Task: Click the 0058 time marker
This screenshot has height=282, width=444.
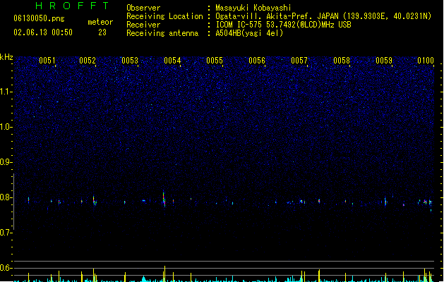Action: pyautogui.click(x=342, y=61)
